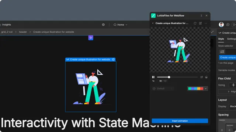Collapse the Spacing section header

pyautogui.click(x=223, y=115)
